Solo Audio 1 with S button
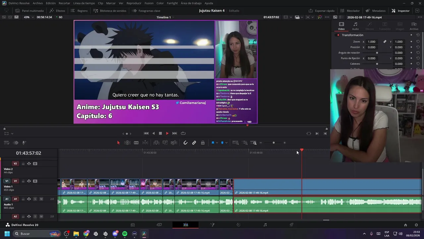Viewport: 424px width, 239px height. pos(35,199)
